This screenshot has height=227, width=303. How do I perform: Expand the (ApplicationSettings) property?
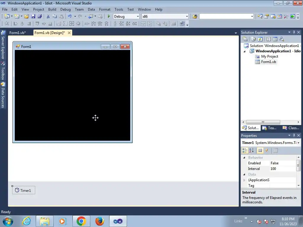(x=244, y=180)
